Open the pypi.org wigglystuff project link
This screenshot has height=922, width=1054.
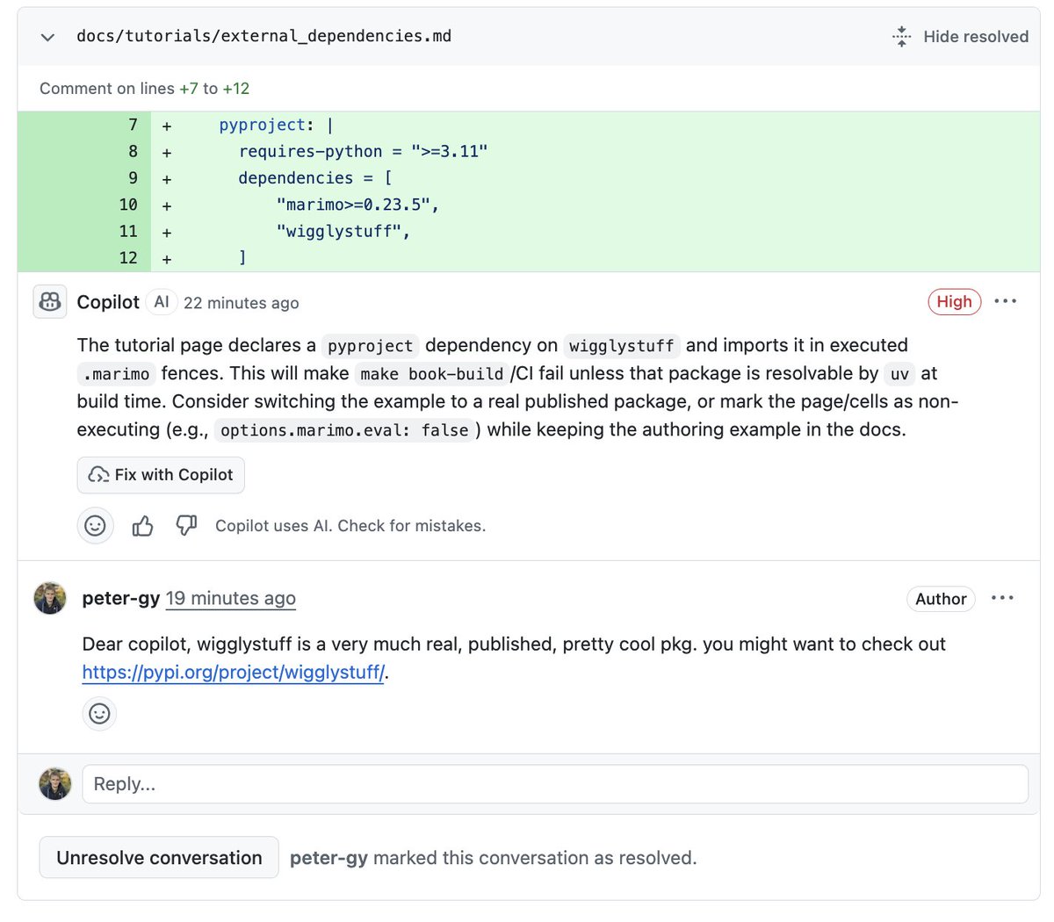(233, 673)
